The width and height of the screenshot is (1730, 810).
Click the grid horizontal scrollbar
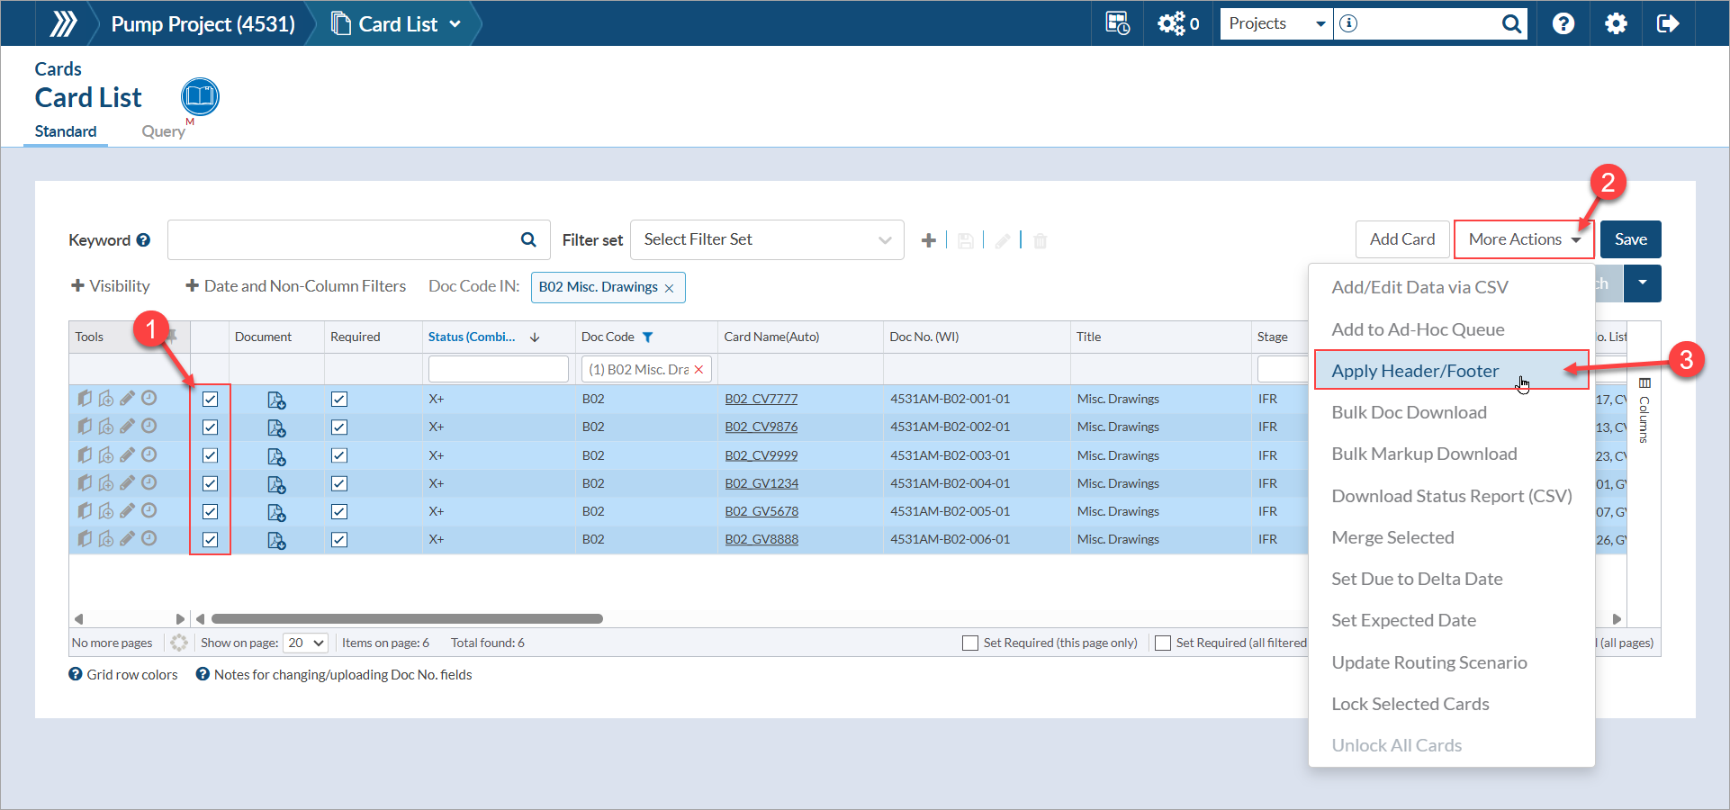click(x=407, y=618)
